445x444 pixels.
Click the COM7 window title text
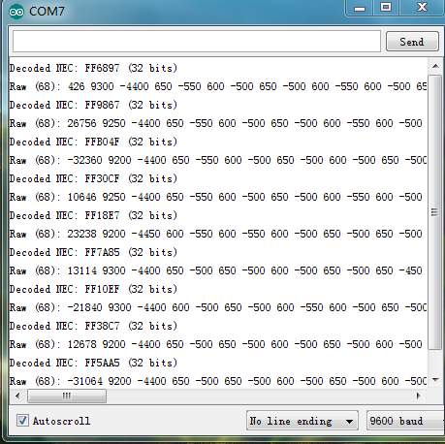click(47, 12)
